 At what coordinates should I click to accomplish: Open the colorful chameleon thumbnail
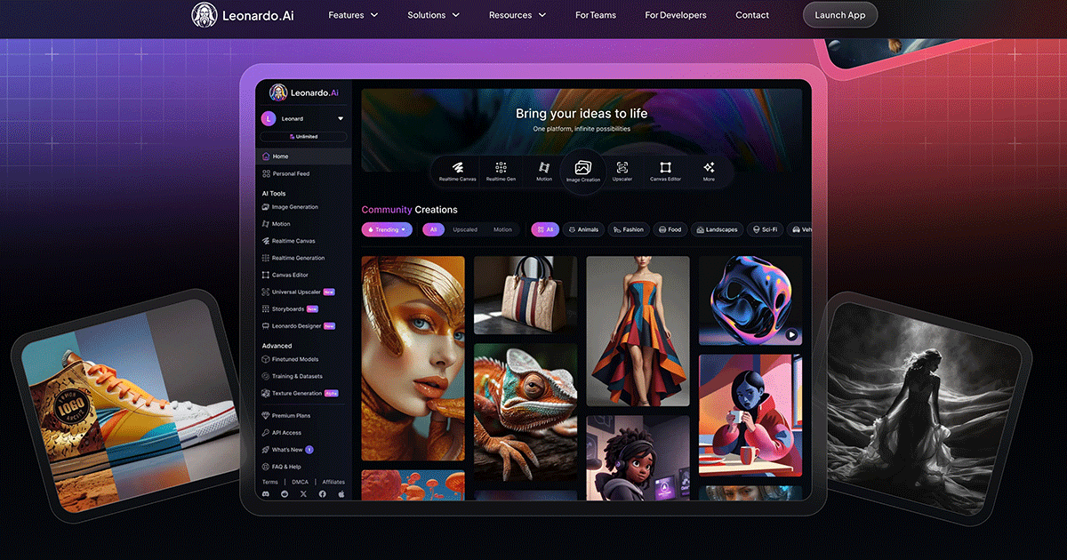tap(525, 412)
